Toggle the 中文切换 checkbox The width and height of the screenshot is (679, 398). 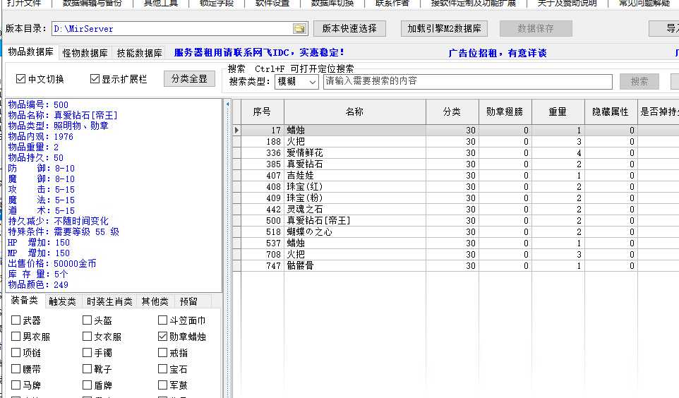(20, 79)
